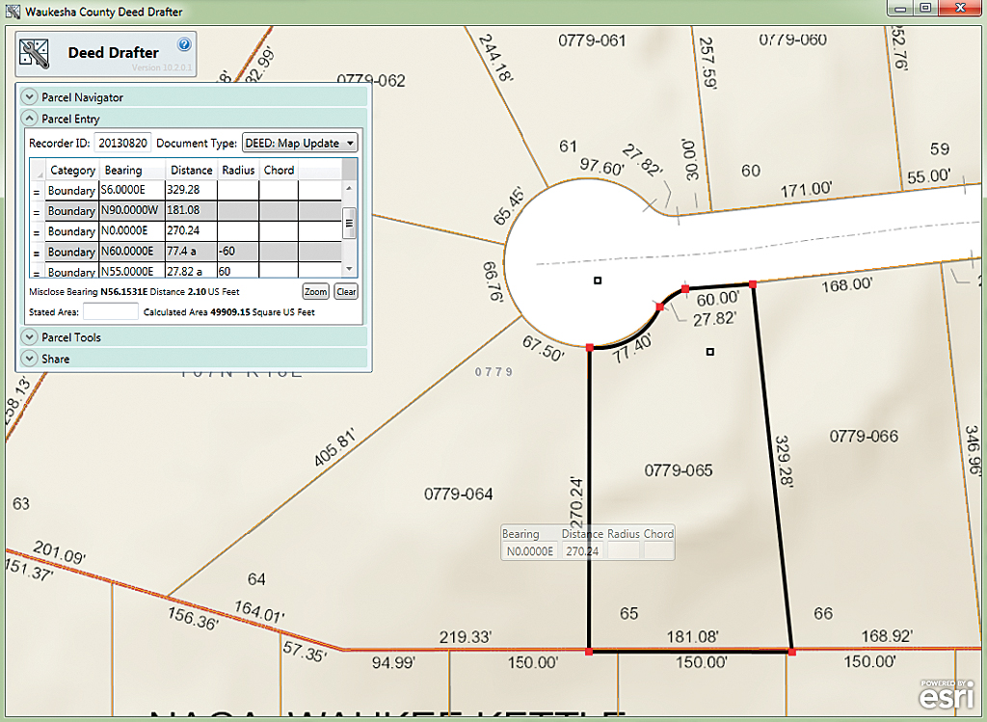
Task: Click the Stated Area input field
Action: click(x=111, y=311)
